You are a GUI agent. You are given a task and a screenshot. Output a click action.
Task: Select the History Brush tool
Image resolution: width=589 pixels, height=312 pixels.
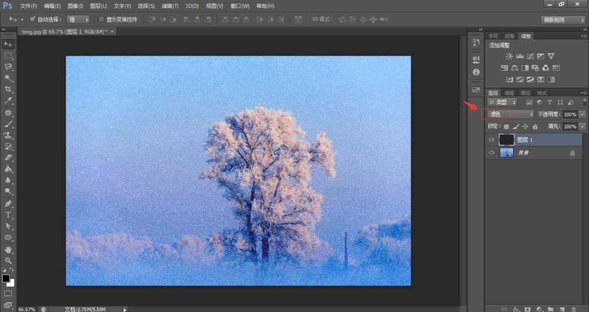pyautogui.click(x=8, y=146)
